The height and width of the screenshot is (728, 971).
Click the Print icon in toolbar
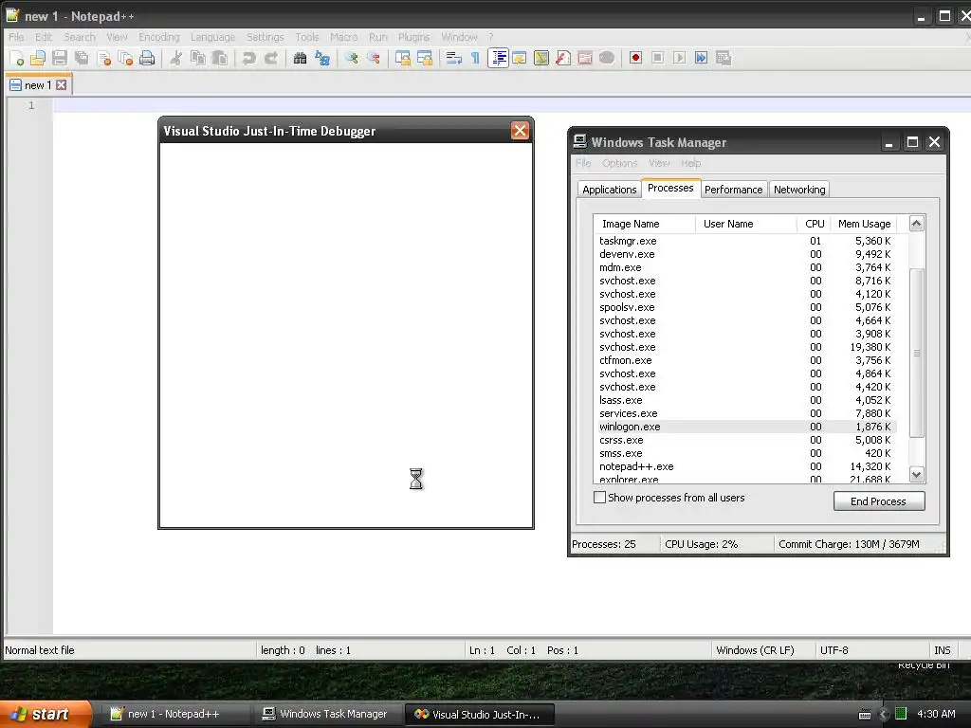pyautogui.click(x=147, y=58)
